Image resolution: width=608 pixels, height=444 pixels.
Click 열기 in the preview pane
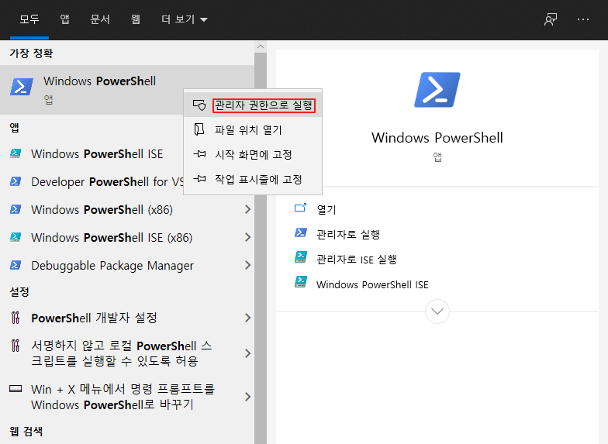(326, 209)
